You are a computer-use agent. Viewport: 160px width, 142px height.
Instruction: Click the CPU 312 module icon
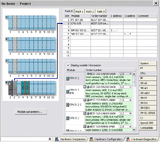[68, 78]
